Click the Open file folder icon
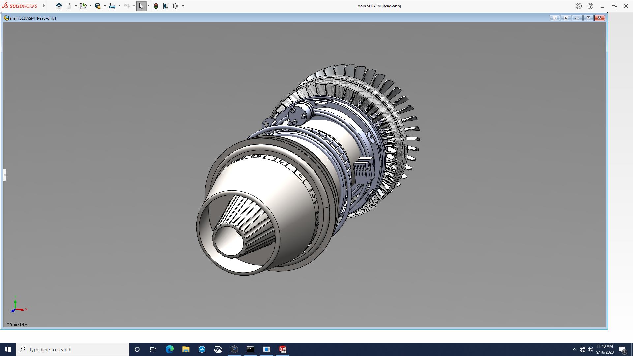 point(83,6)
